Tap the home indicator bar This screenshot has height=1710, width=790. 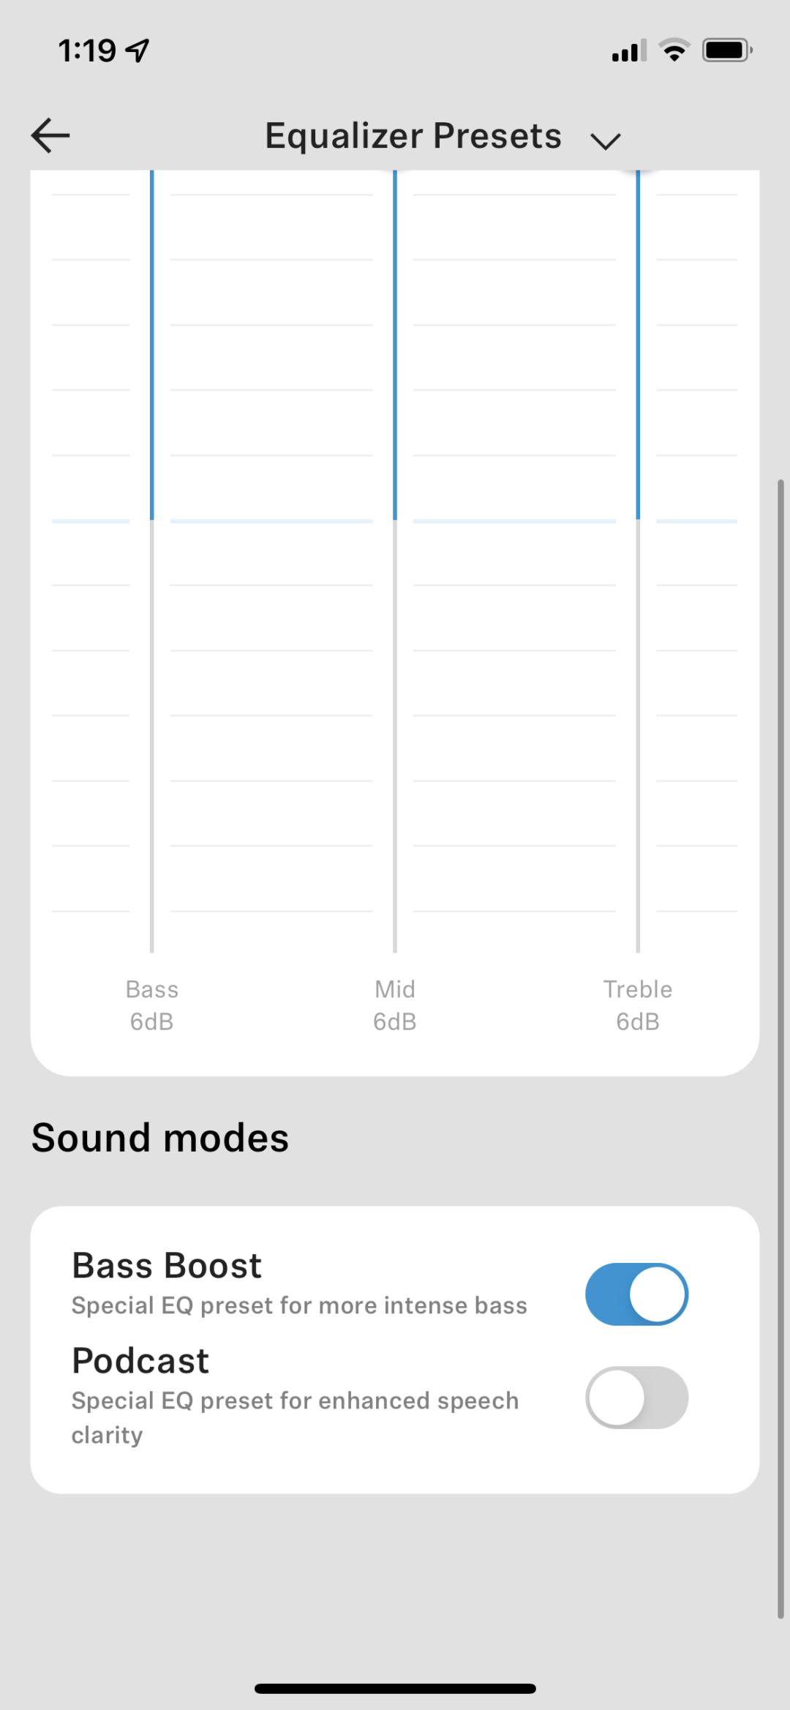click(395, 1688)
